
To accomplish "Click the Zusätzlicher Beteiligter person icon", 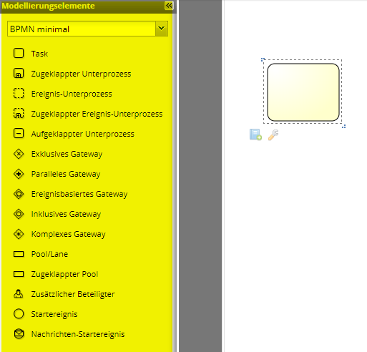I will tap(19, 294).
